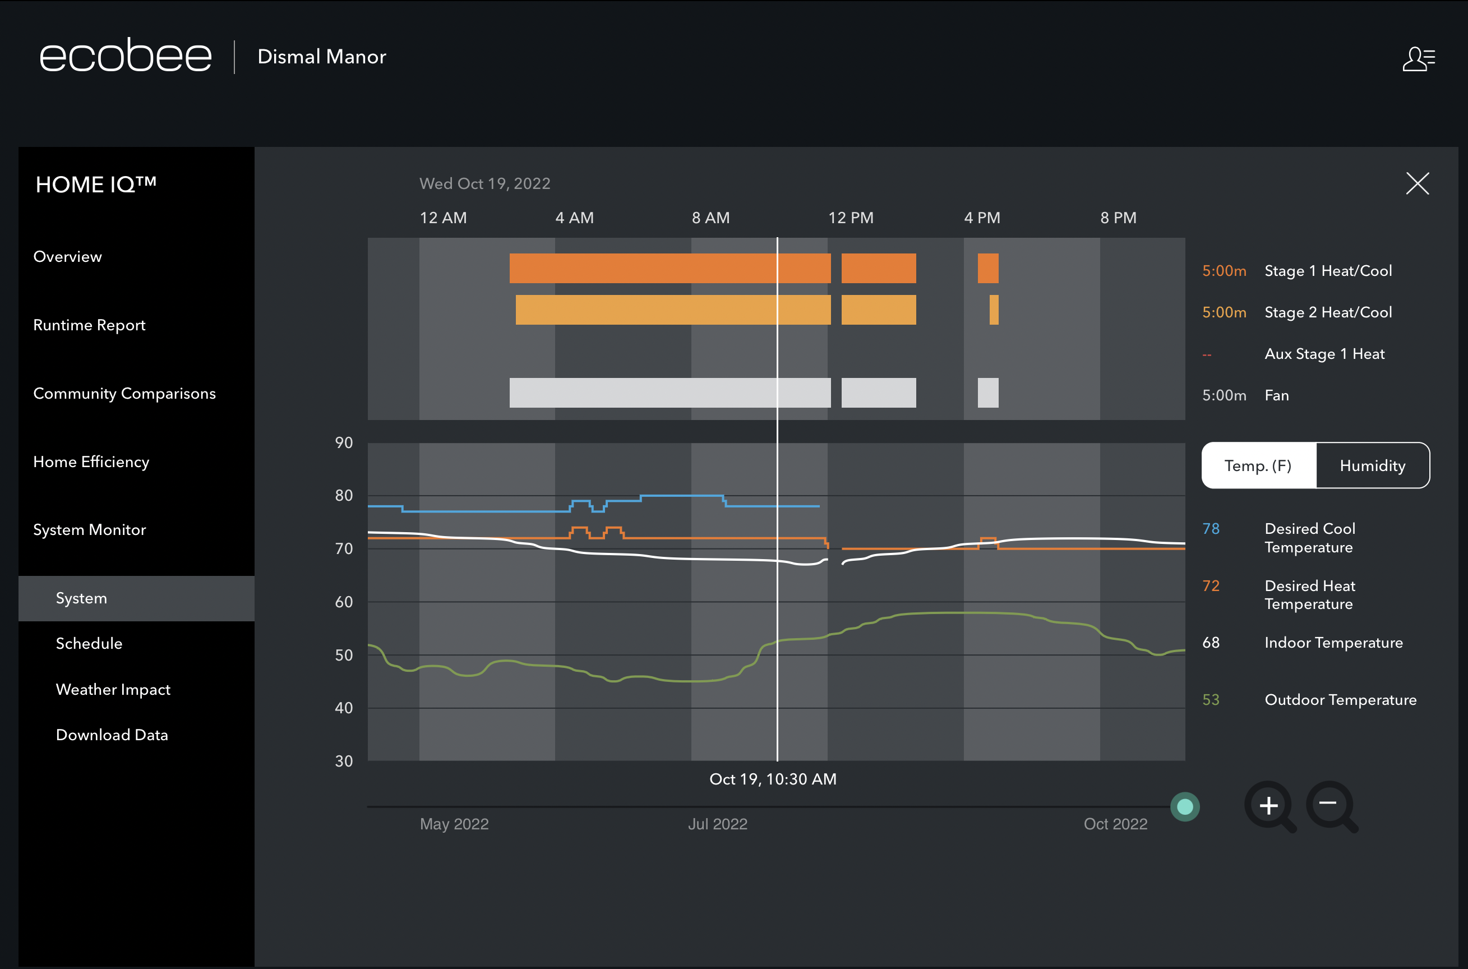Select the Schedule sub-item
Screen dimensions: 1468x969
[89, 643]
